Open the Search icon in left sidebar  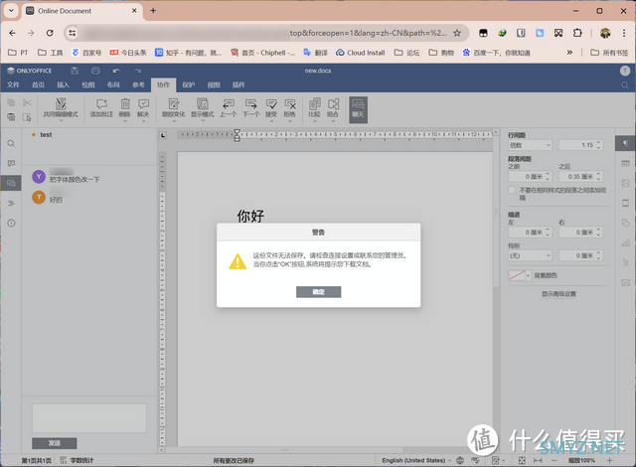pyautogui.click(x=11, y=143)
